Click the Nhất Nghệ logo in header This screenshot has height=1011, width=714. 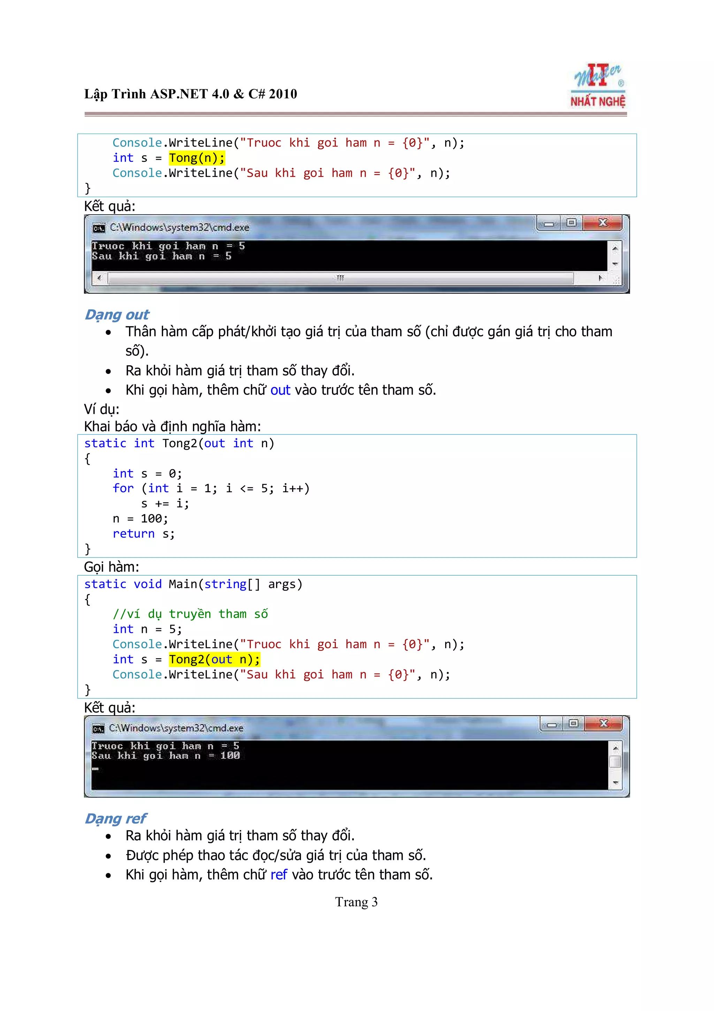pyautogui.click(x=598, y=86)
